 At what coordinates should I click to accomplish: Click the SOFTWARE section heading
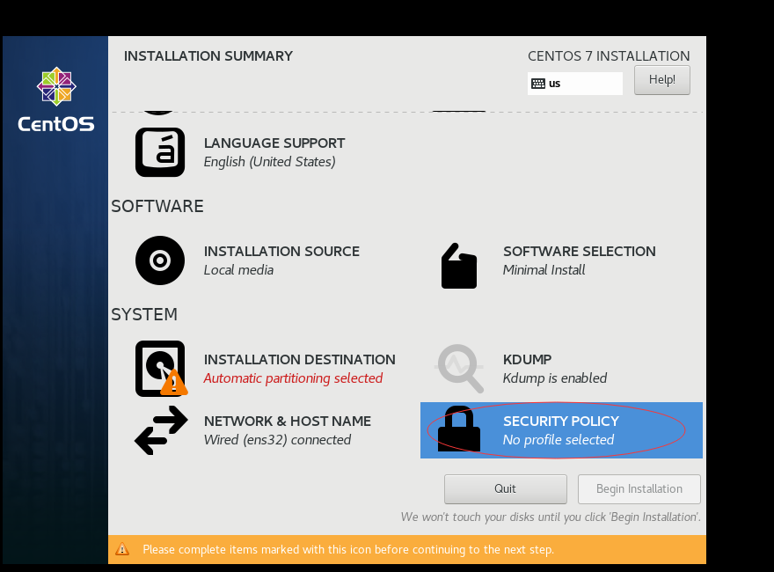click(x=157, y=207)
